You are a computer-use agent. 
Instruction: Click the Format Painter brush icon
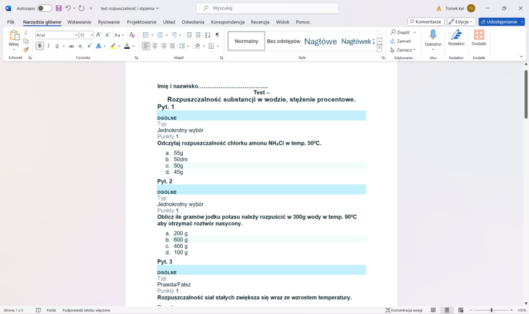[x=26, y=49]
